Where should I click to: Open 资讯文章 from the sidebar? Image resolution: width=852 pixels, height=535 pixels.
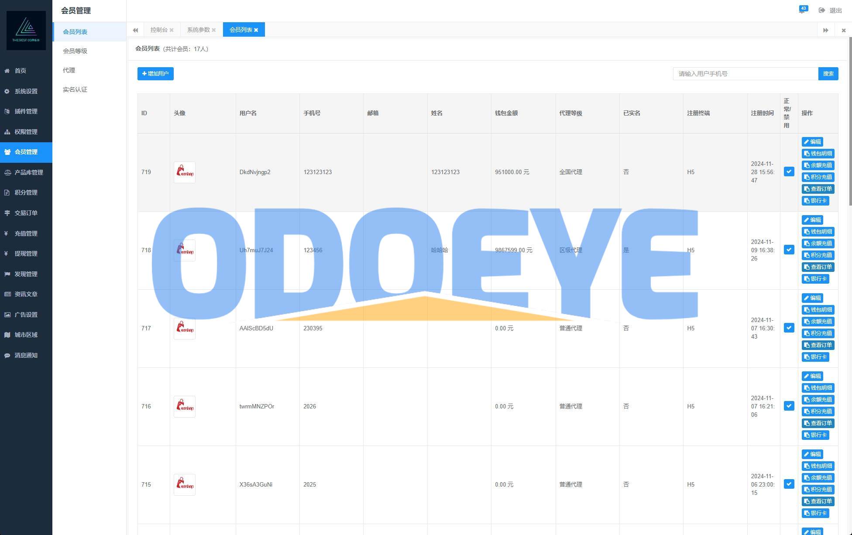click(26, 294)
